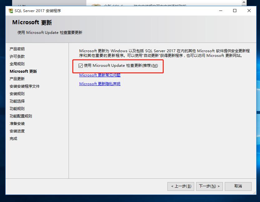Select the 许可条款 step in sidebar
Image resolution: width=260 pixels, height=202 pixels.
coord(17,56)
